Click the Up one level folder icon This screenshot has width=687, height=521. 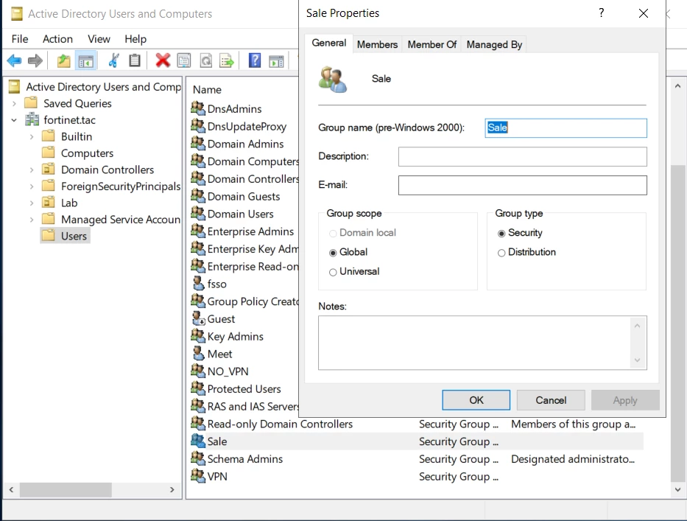pyautogui.click(x=63, y=60)
